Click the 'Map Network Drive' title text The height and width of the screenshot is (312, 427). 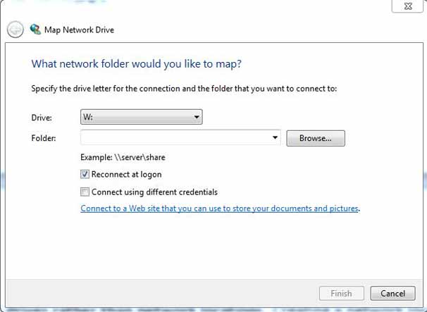click(80, 30)
